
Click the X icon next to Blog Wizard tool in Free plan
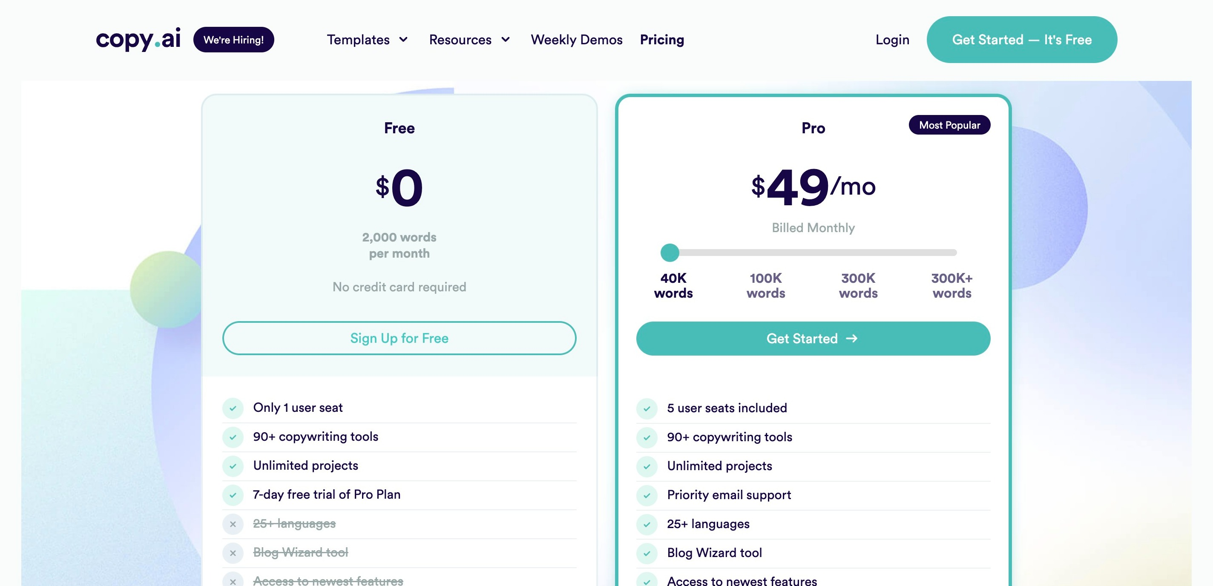point(233,553)
